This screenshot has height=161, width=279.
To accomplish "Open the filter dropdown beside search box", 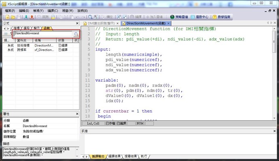I will point(11,34).
